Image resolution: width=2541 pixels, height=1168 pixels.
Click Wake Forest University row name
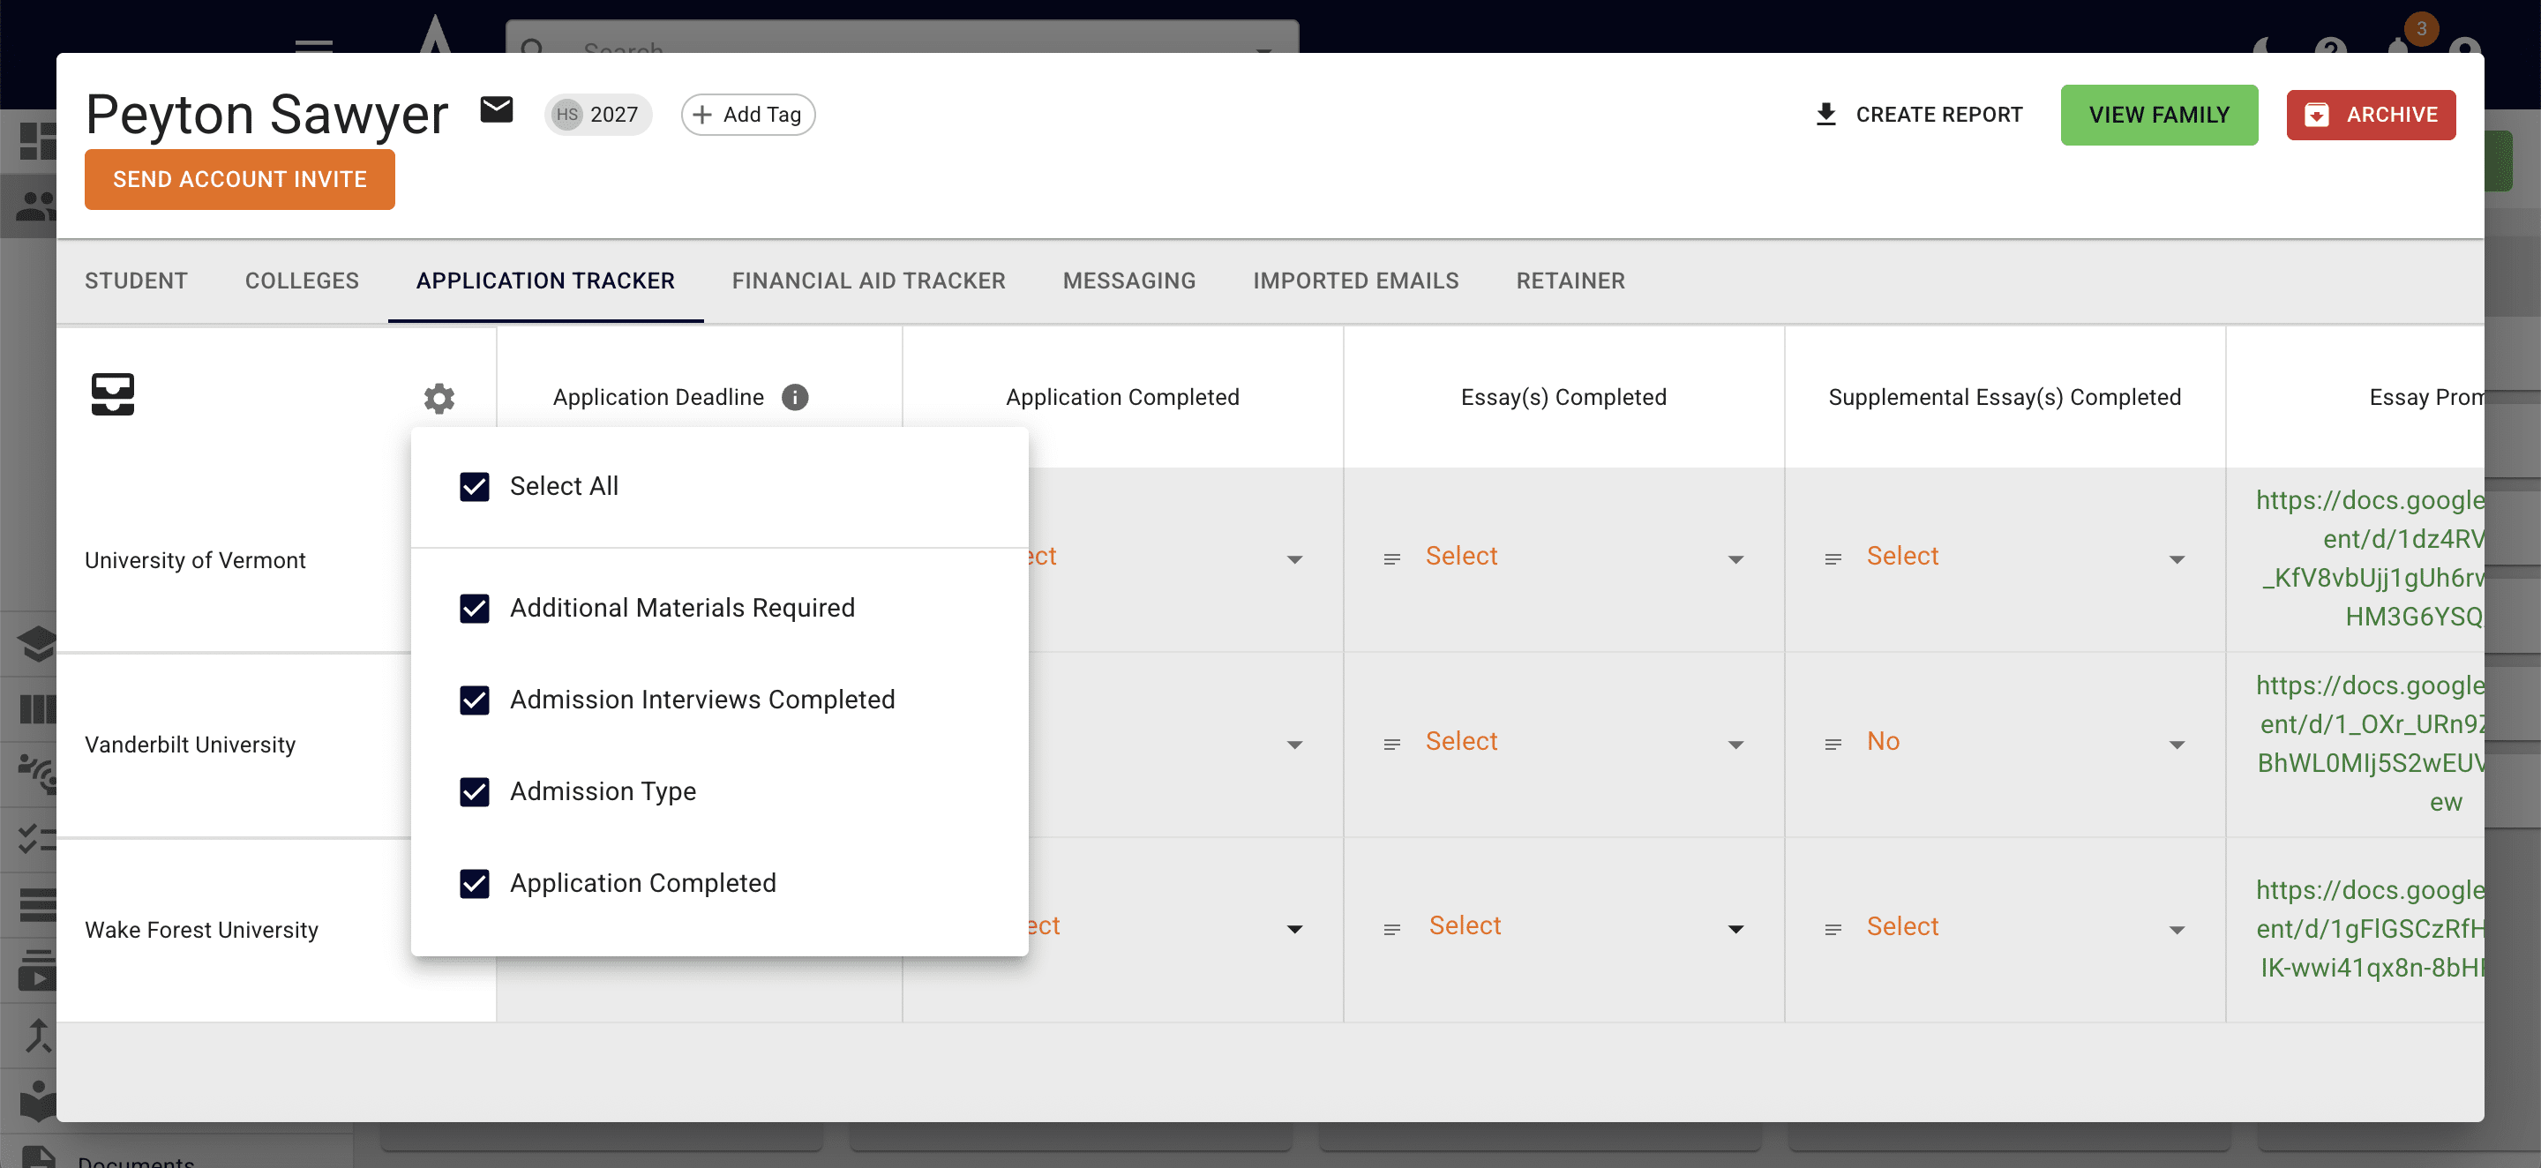tap(201, 931)
